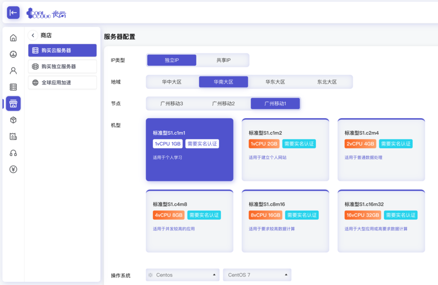
Task: Click the back chevron next to 商店
Action: pos(33,35)
